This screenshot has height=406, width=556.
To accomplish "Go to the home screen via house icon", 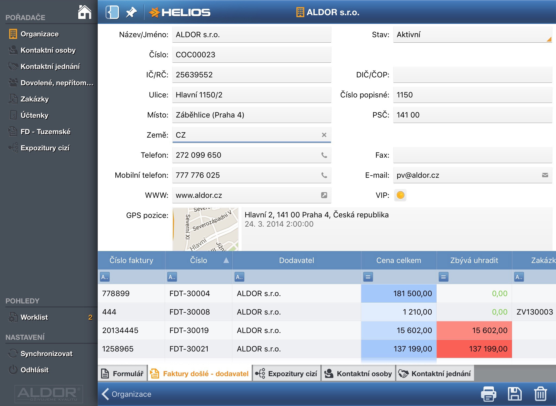I will tap(84, 12).
